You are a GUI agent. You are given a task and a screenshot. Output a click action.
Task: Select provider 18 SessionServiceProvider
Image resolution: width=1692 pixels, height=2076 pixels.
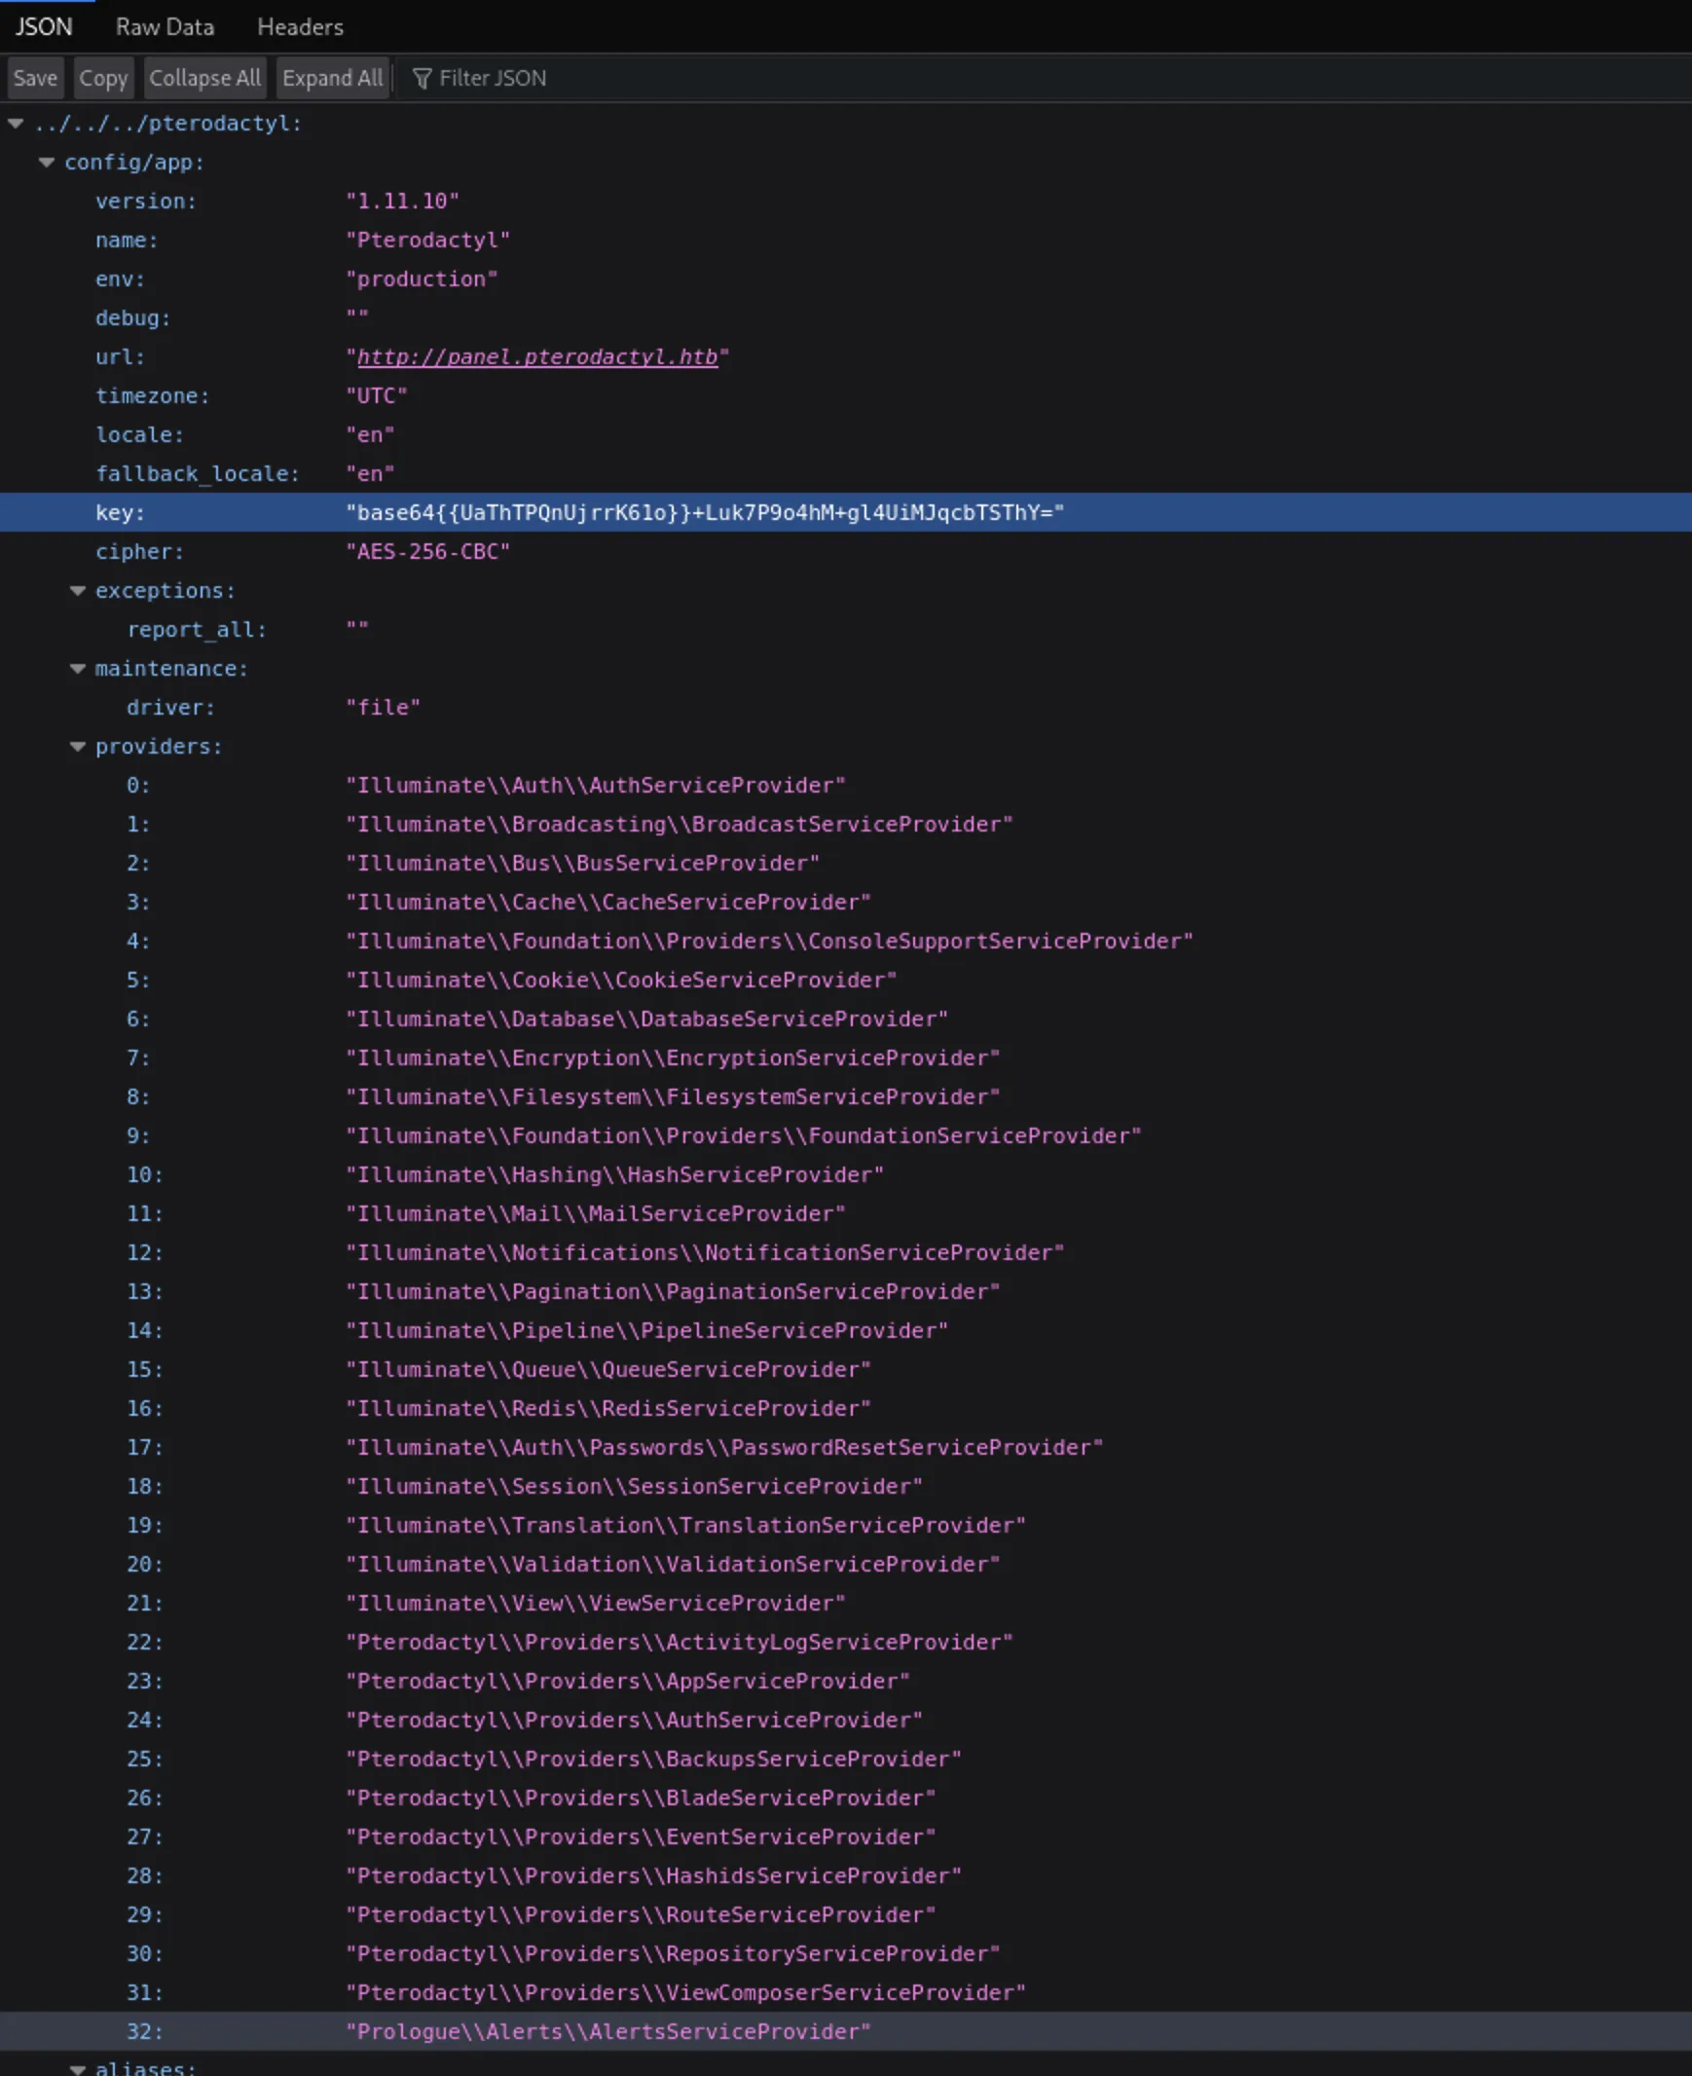point(846,1487)
